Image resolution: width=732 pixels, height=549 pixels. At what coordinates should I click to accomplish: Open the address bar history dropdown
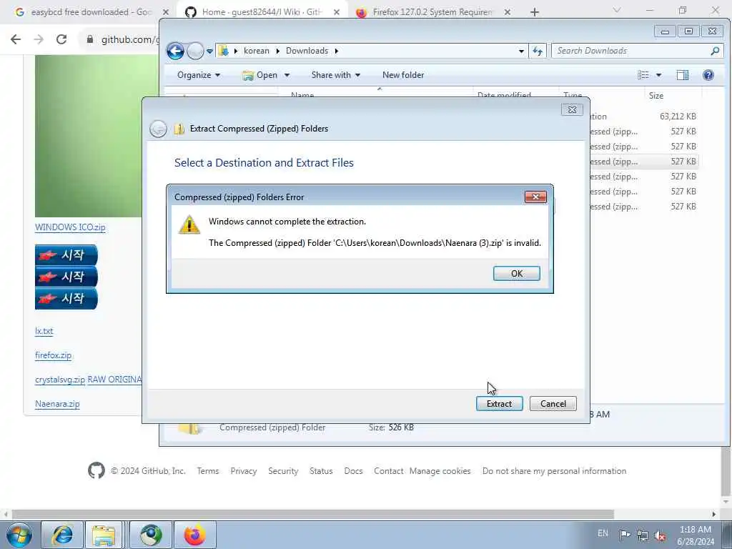tap(521, 51)
